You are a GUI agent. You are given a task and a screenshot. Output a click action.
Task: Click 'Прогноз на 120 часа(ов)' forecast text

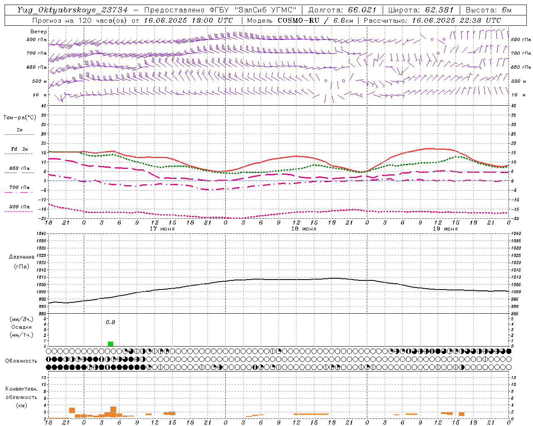coord(80,20)
